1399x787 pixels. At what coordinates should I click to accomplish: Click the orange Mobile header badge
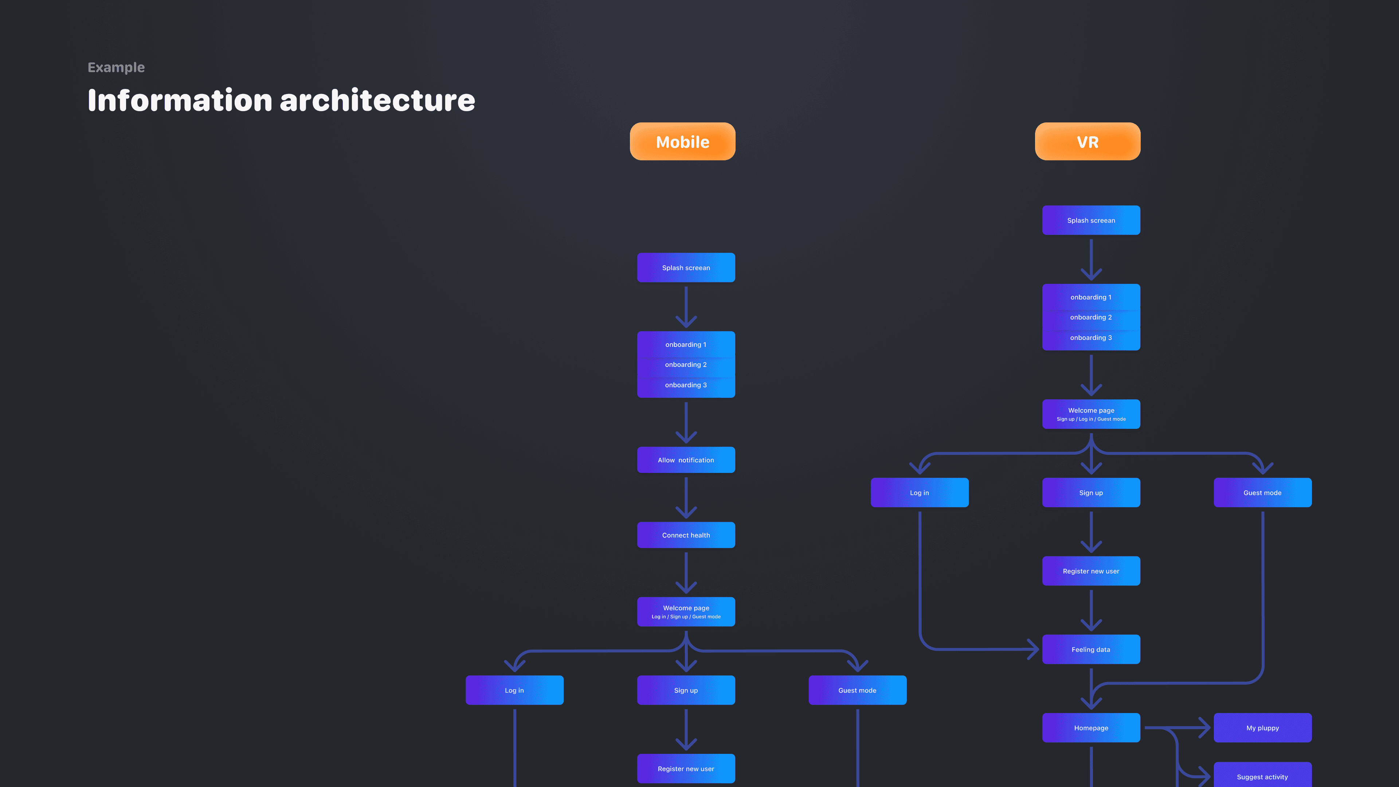click(x=682, y=142)
